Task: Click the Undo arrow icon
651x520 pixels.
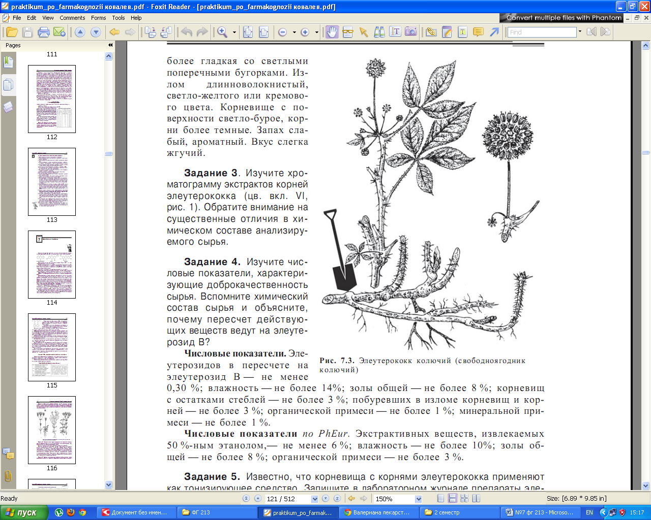Action: pyautogui.click(x=187, y=32)
